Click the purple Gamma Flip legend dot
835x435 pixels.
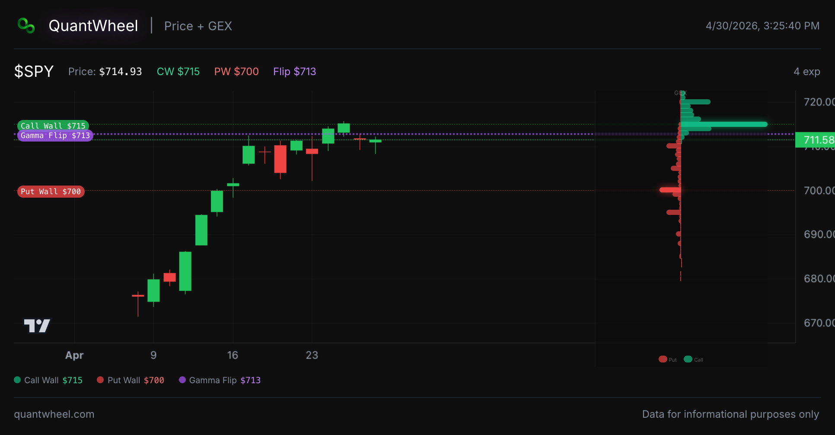tap(182, 380)
